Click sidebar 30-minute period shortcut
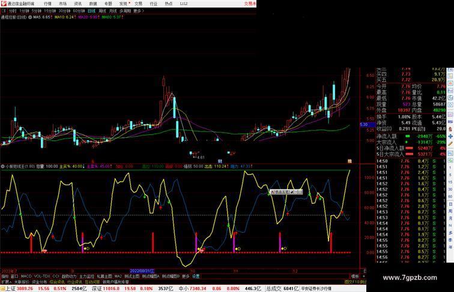Screen dimensions: 454x292 coord(450,189)
